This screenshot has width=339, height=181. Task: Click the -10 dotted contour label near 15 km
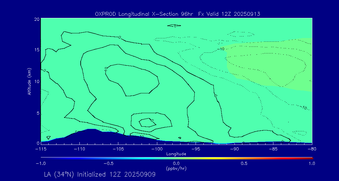221,49
